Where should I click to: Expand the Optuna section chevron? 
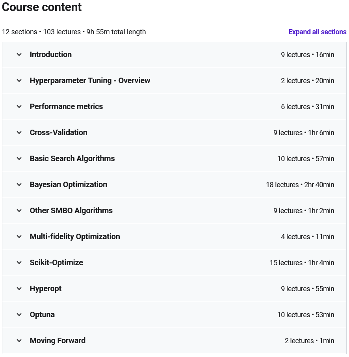(x=19, y=315)
